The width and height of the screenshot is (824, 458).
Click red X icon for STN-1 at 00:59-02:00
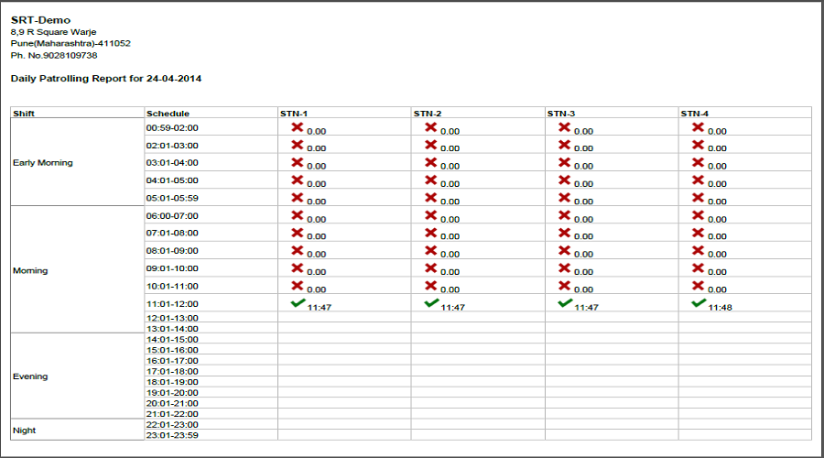(x=297, y=127)
